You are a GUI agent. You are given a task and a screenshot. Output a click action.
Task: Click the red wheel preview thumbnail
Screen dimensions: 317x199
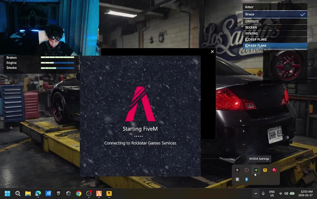[285, 67]
